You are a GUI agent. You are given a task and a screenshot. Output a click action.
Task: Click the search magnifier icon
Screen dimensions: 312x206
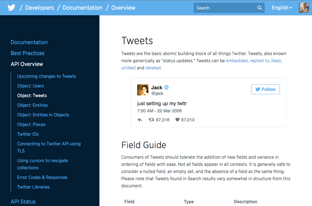pos(259,8)
